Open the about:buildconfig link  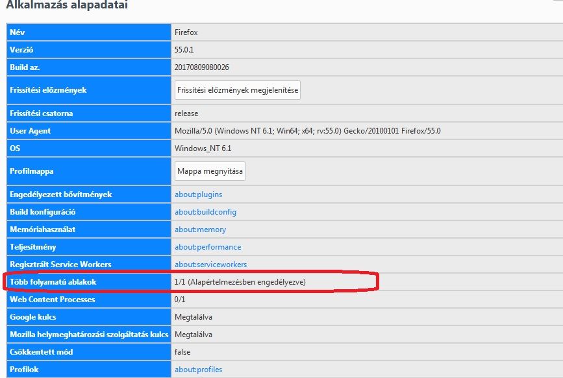[205, 212]
